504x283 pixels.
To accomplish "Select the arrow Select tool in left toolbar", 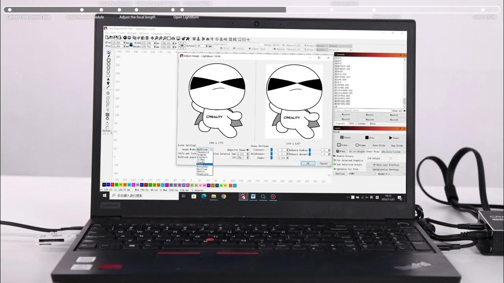I will [109, 52].
